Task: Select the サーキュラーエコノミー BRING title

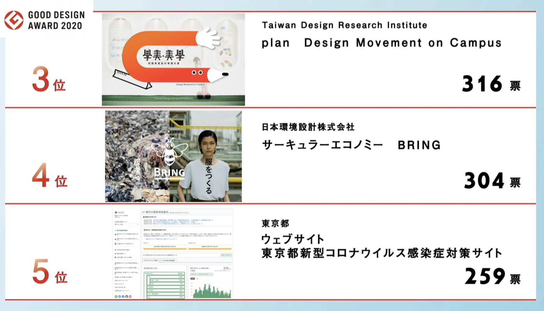Action: (x=351, y=145)
